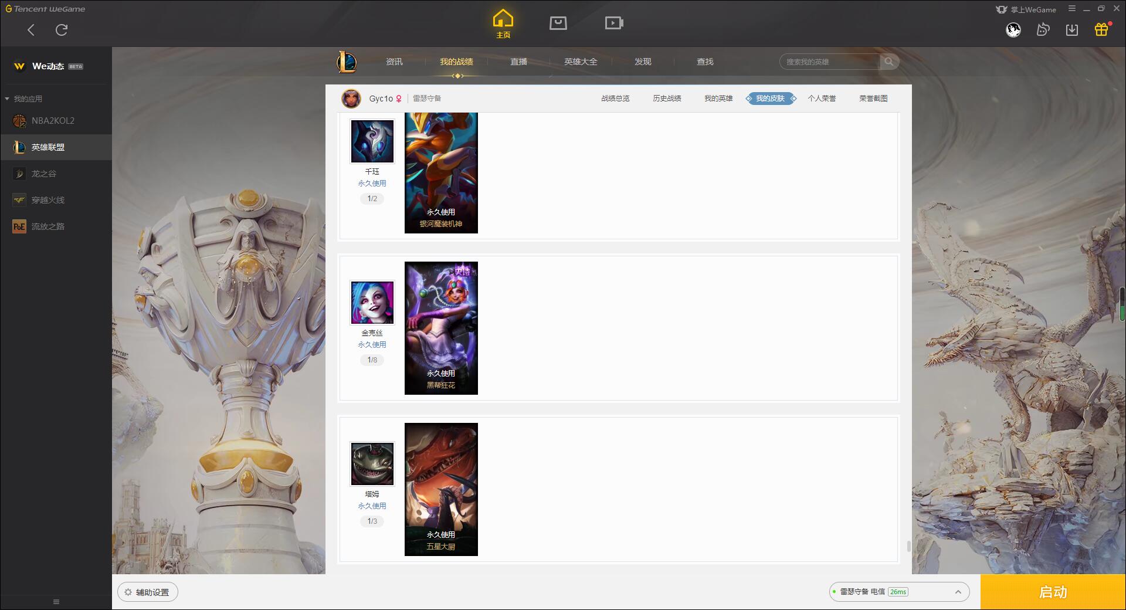Open the We动态 sidebar entry

point(56,66)
